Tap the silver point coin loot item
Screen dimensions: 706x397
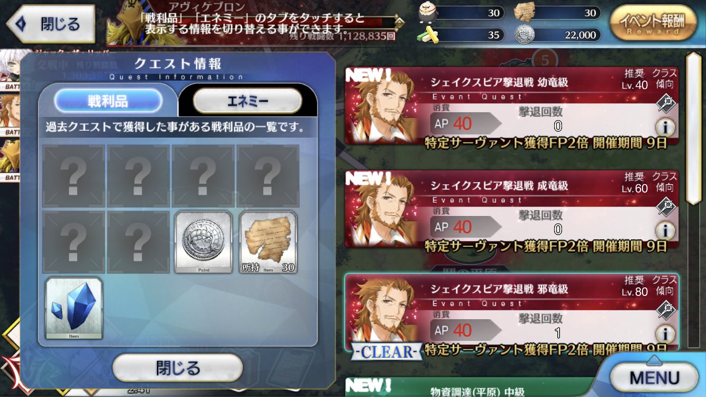tap(203, 242)
